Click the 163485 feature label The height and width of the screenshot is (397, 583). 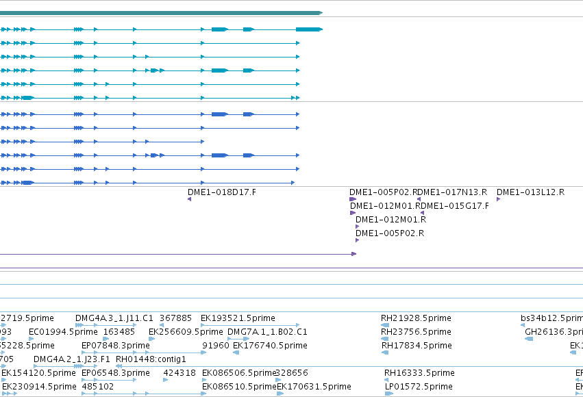(x=119, y=332)
